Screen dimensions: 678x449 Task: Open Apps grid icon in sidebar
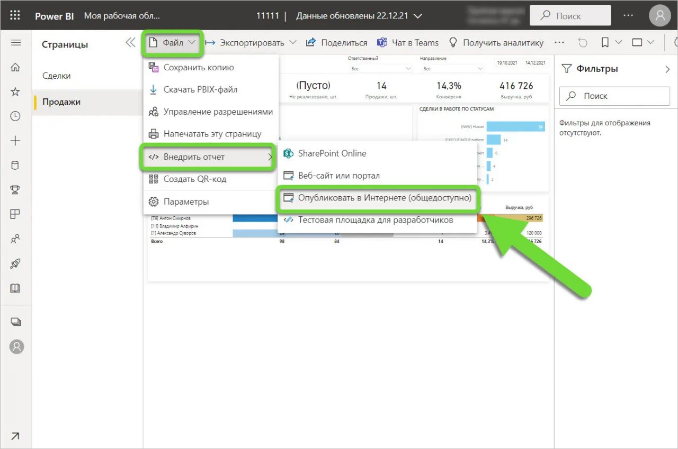click(15, 214)
